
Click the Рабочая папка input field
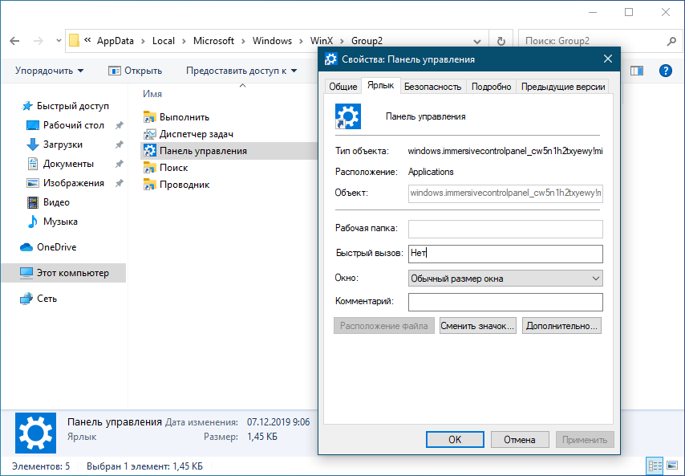505,229
